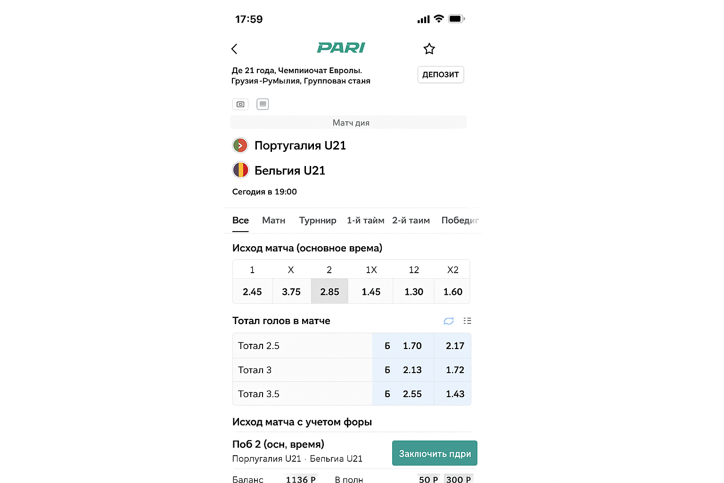
Task: Tap the Portugal U21 team flag
Action: click(240, 145)
